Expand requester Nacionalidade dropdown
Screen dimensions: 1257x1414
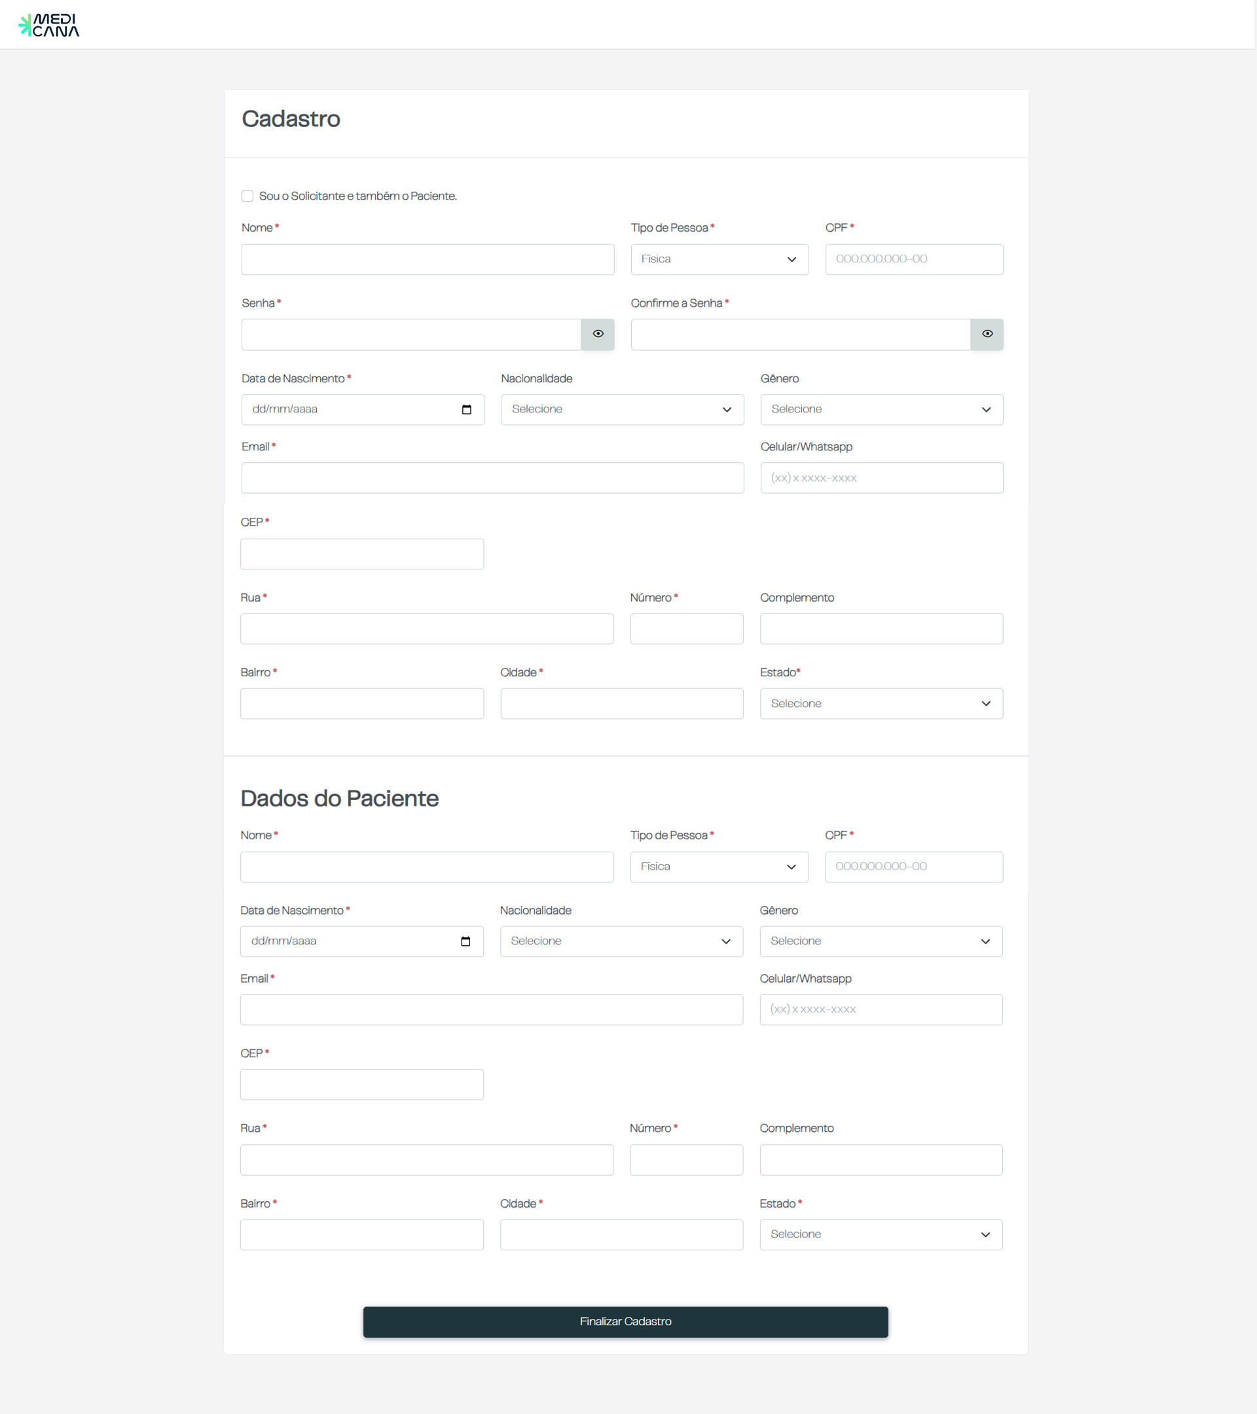pyautogui.click(x=622, y=410)
